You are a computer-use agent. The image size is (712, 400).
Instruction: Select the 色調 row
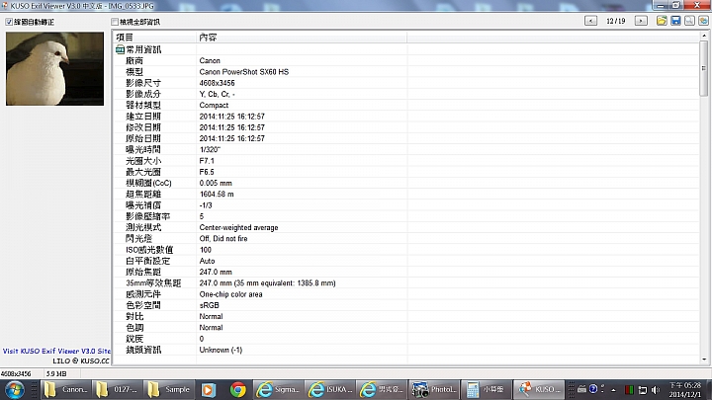[x=406, y=328]
